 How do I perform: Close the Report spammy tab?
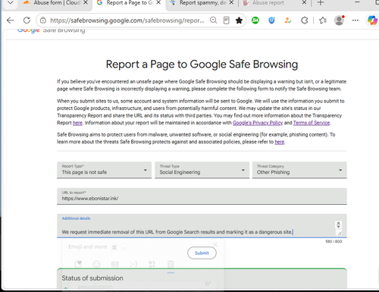point(231,3)
